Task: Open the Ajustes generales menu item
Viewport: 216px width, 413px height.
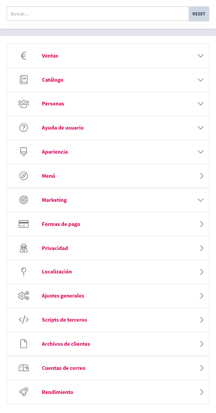Action: (x=63, y=296)
